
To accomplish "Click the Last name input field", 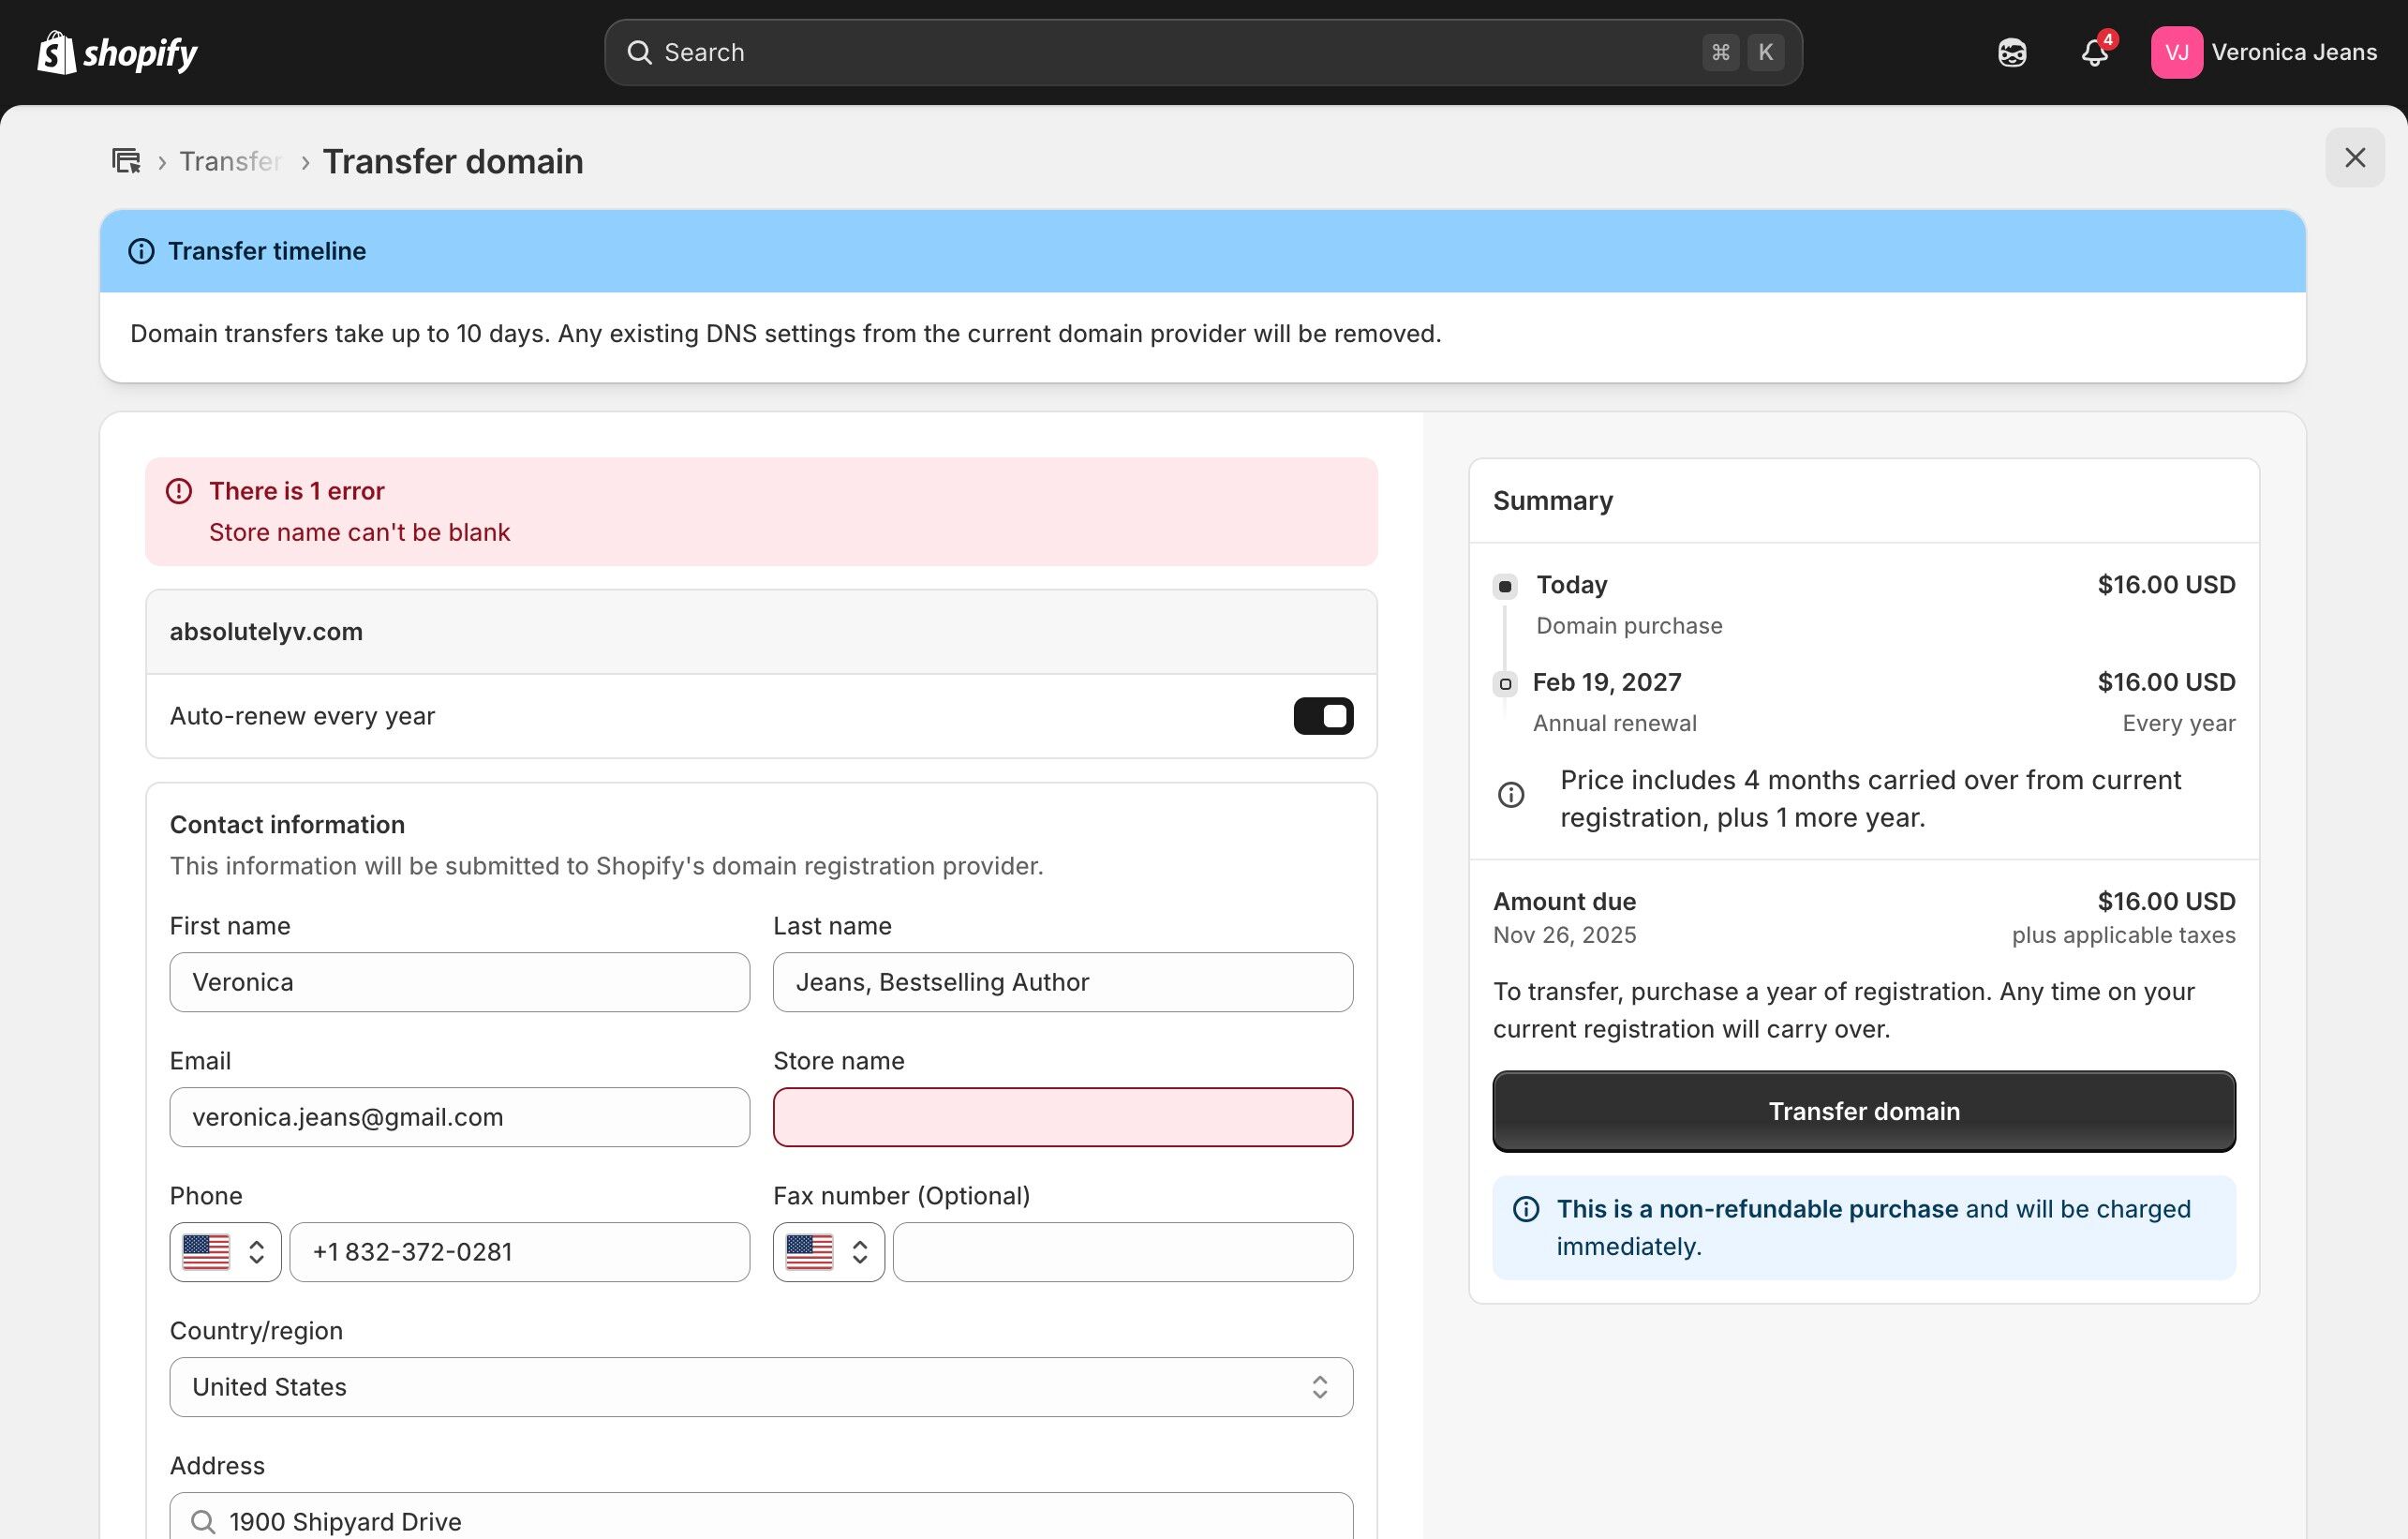I will coord(1062,981).
